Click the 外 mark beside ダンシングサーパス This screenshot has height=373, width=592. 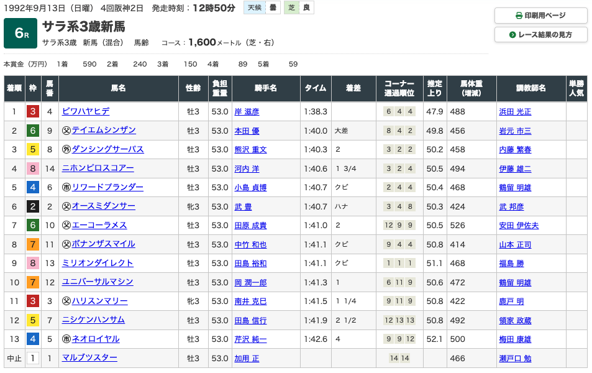[x=66, y=150]
